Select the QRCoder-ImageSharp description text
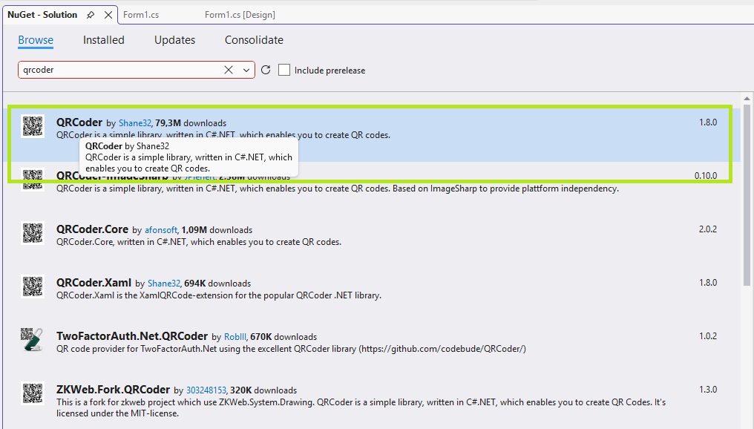Viewport: 754px width, 429px height. click(x=338, y=189)
